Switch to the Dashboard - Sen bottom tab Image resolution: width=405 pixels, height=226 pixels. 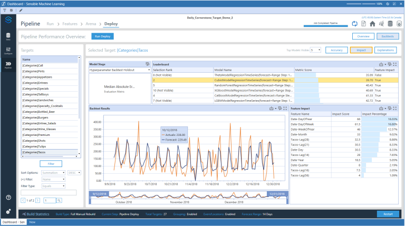[x=14, y=222]
